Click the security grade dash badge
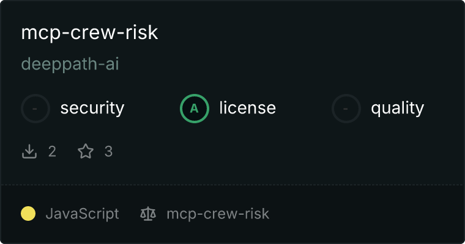Image resolution: width=465 pixels, height=244 pixels. pos(35,109)
